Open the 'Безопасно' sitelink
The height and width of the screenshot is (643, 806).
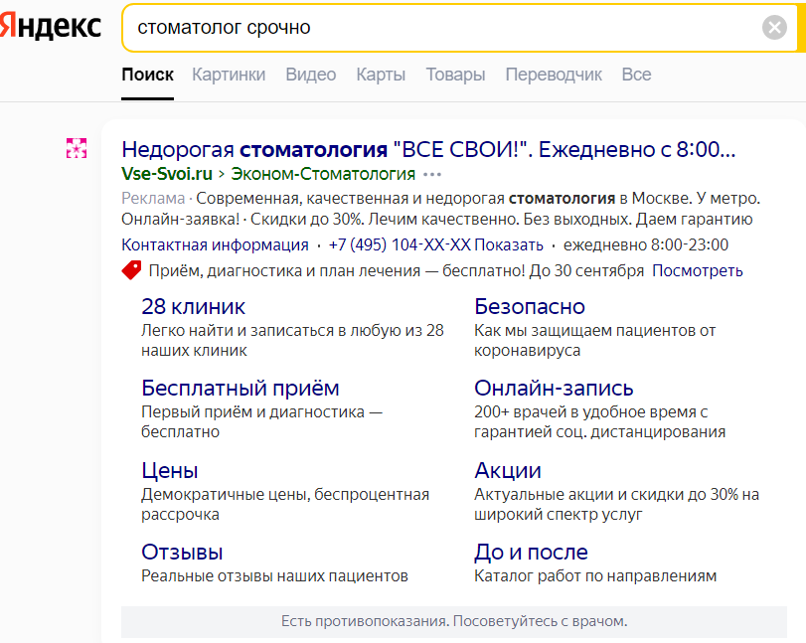(530, 306)
